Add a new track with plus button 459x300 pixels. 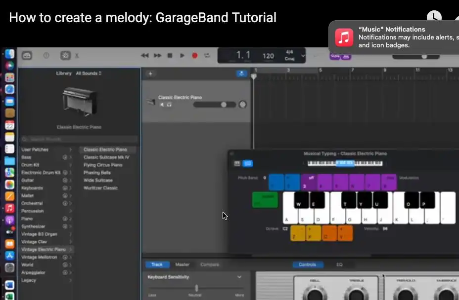tap(150, 74)
